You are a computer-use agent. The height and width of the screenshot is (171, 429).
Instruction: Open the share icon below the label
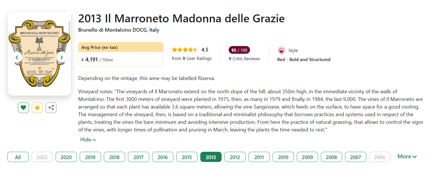pyautogui.click(x=51, y=108)
